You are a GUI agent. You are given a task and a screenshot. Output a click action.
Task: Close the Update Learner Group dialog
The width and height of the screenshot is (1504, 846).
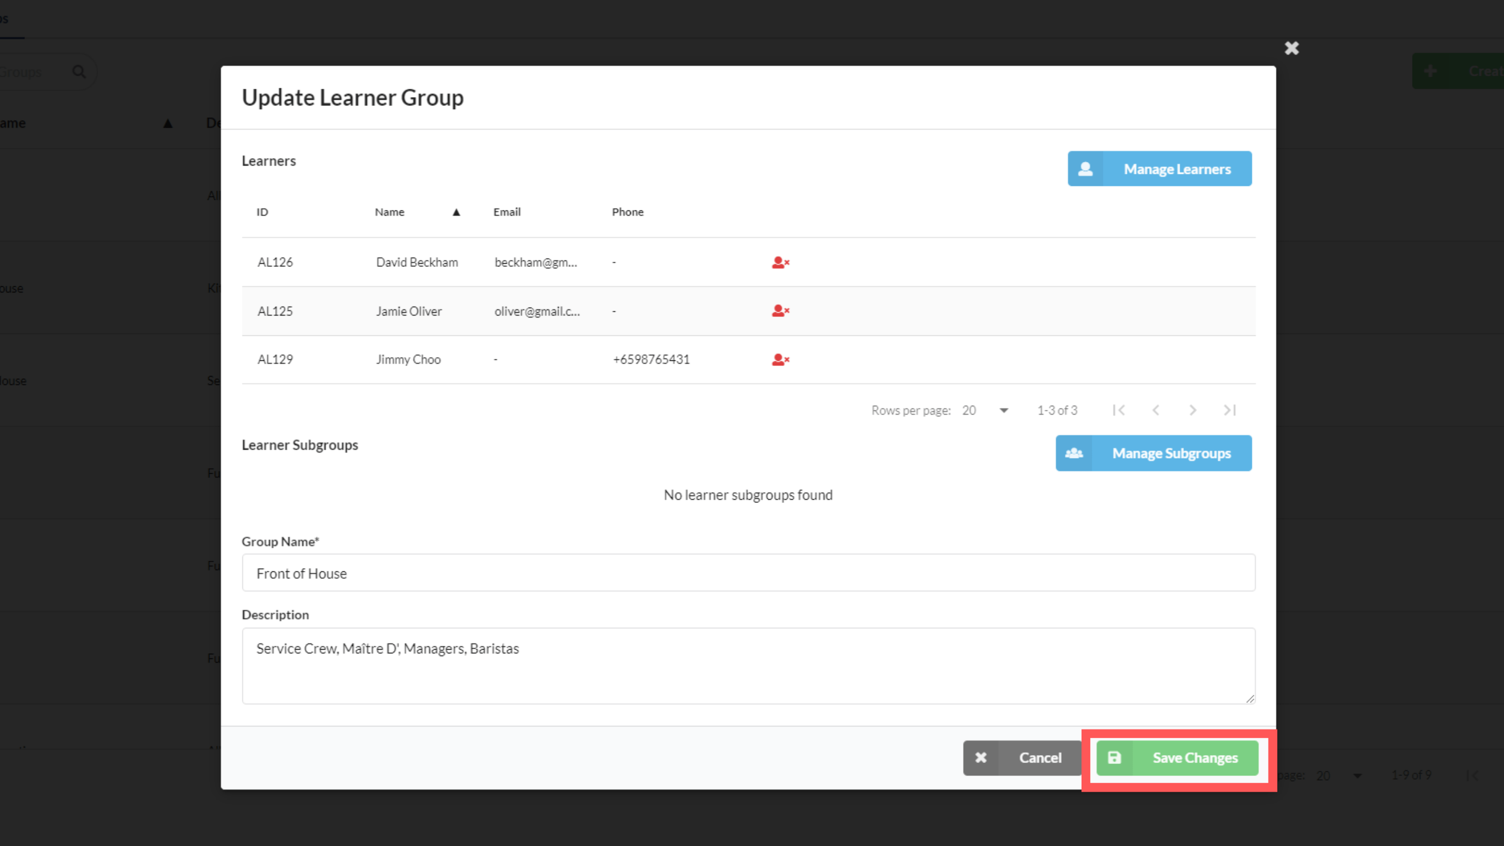tap(1291, 48)
